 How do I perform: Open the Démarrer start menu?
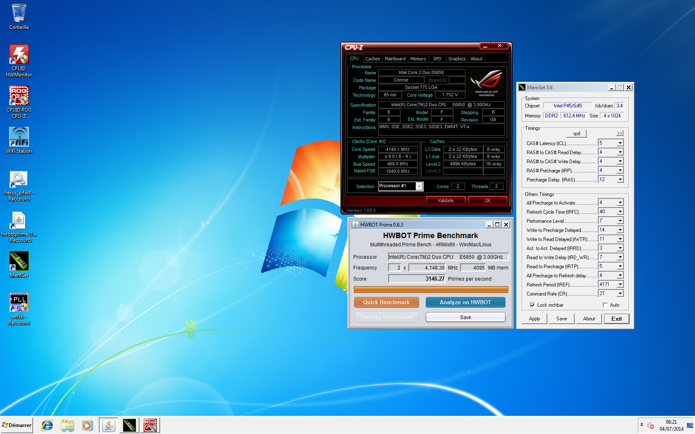pos(17,425)
